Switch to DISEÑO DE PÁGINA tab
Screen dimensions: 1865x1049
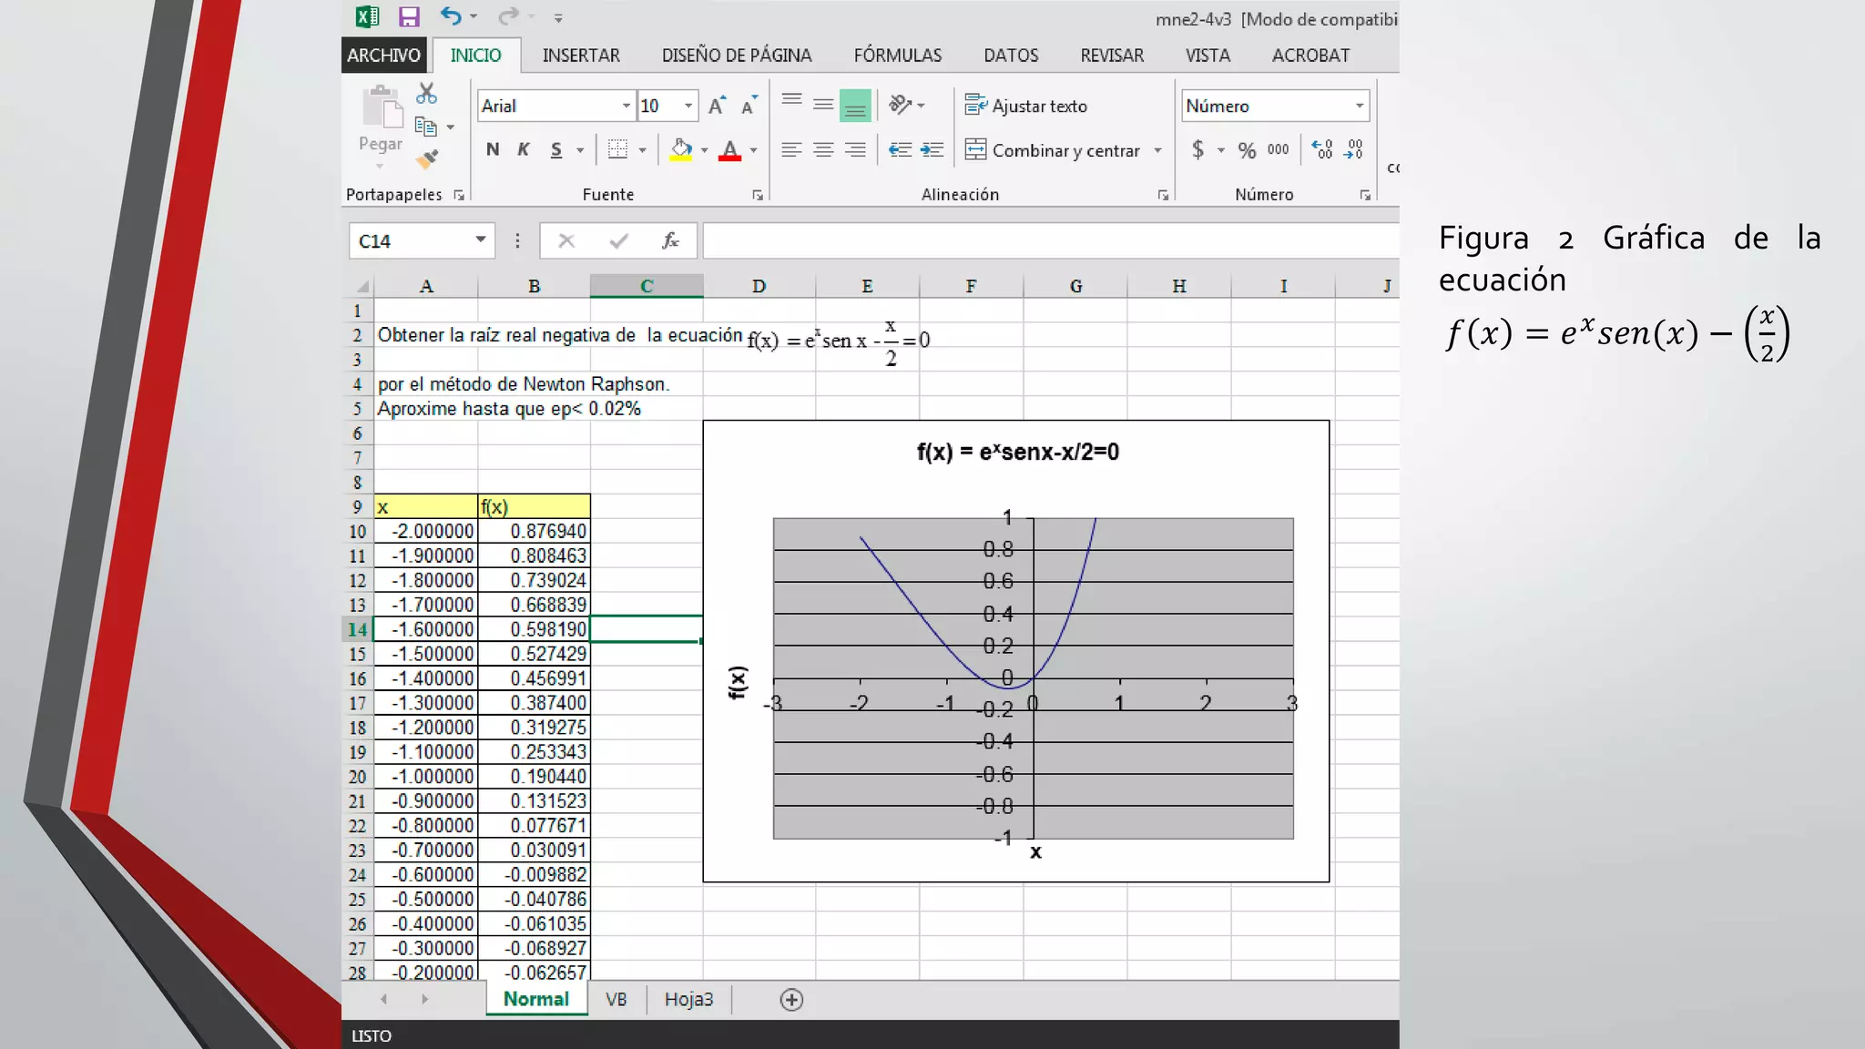[737, 56]
